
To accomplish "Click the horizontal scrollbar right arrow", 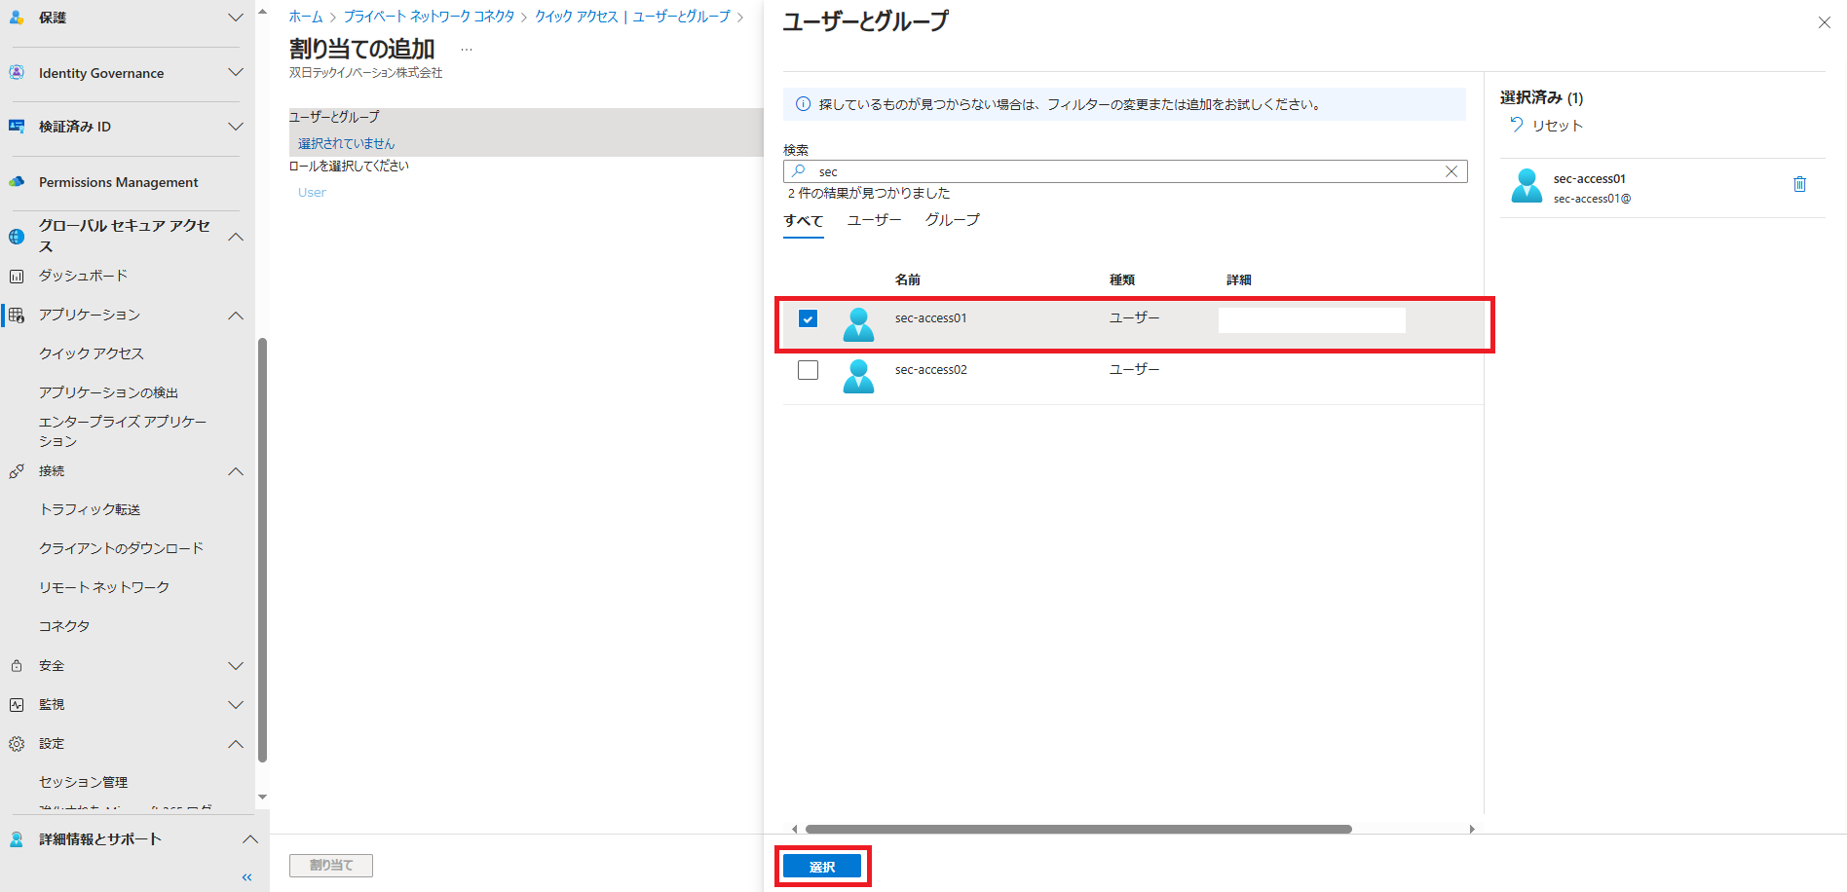I will point(1472,830).
